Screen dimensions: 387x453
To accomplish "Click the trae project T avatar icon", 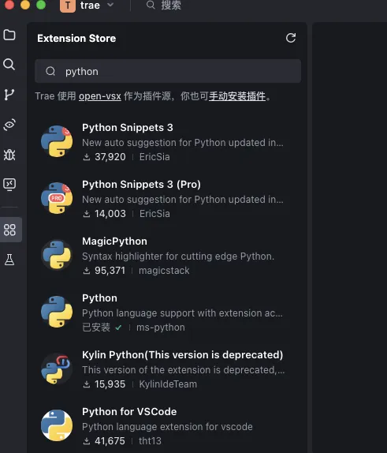I will coord(68,6).
